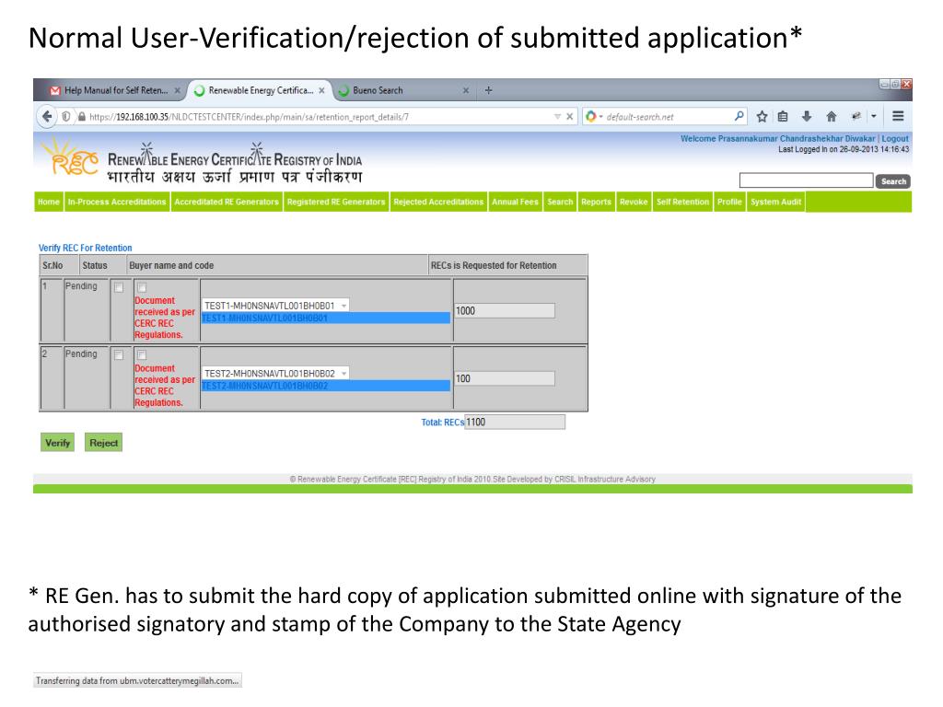
Task: Click the padlock icon in address bar
Action: click(x=82, y=117)
